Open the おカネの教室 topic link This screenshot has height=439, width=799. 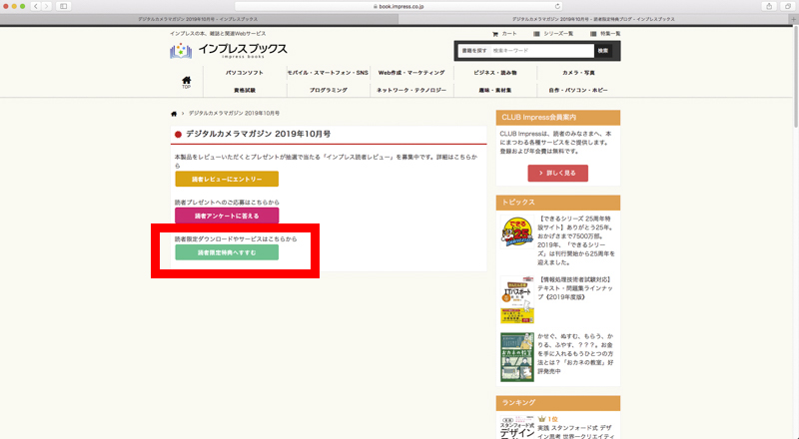point(576,354)
